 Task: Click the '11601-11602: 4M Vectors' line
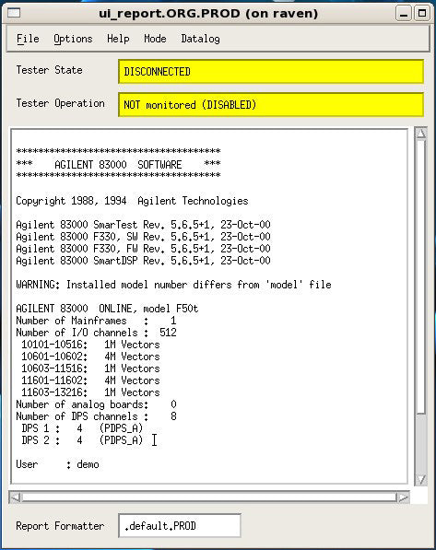(x=90, y=380)
